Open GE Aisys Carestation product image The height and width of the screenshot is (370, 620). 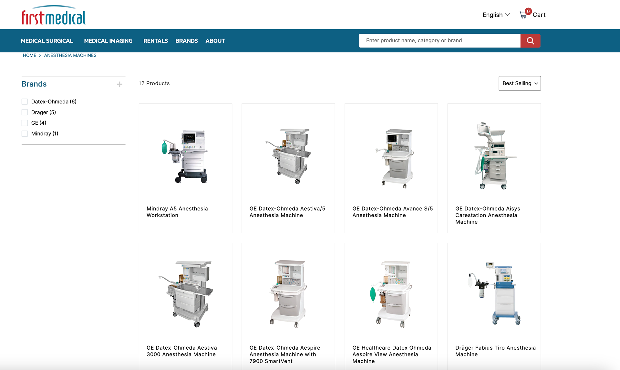click(494, 155)
